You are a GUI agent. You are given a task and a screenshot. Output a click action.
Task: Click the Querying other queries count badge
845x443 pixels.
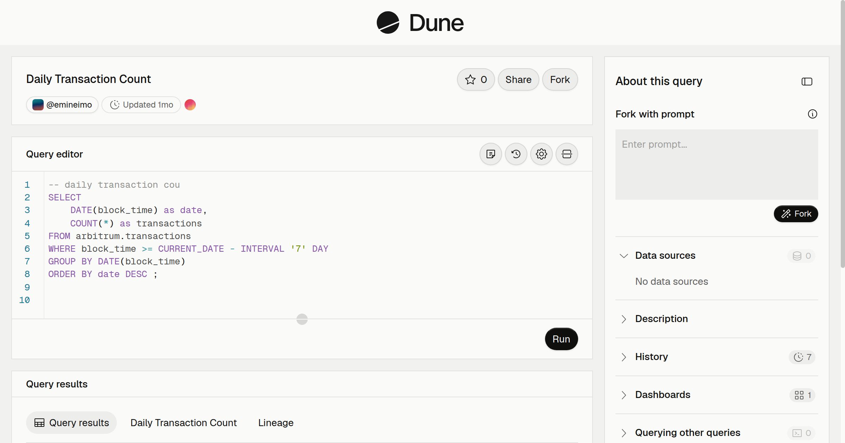tap(801, 433)
